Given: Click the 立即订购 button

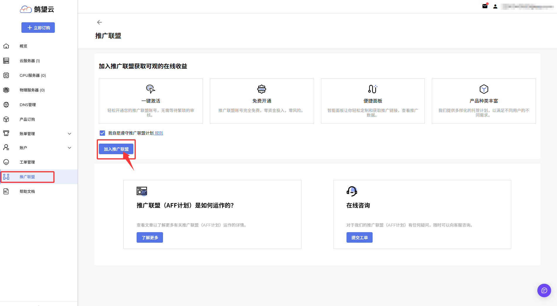Looking at the screenshot, I should click(38, 28).
